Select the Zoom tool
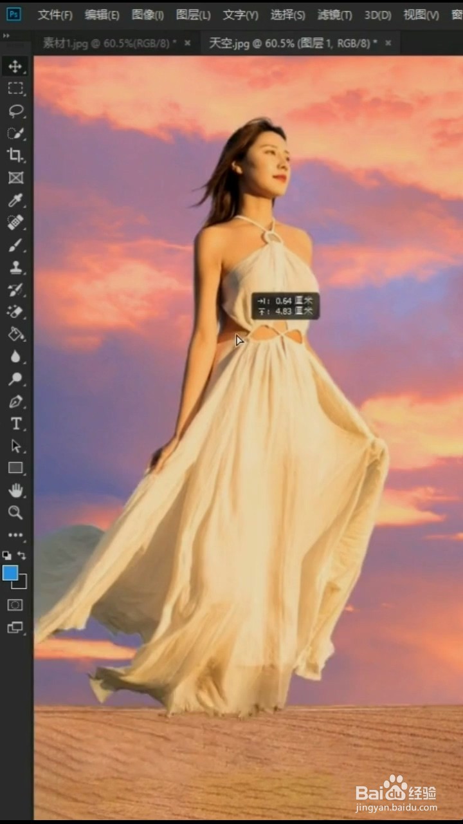Image resolution: width=463 pixels, height=824 pixels. click(15, 513)
